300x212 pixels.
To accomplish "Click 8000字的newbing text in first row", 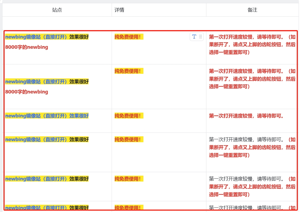I will (x=27, y=47).
